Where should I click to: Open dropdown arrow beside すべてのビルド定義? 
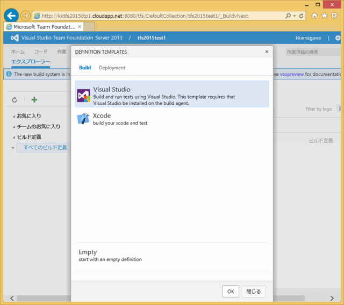tap(13, 148)
